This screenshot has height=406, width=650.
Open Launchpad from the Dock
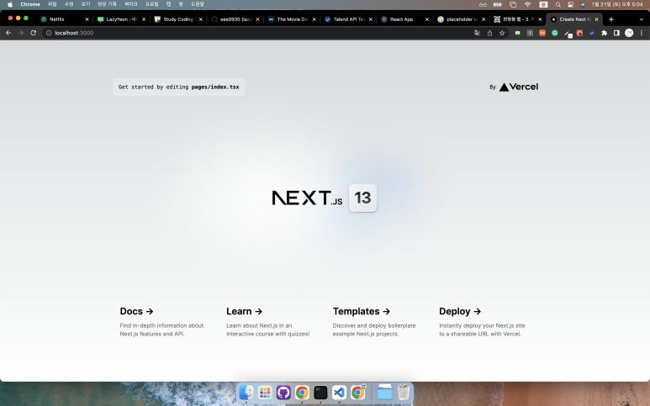(265, 393)
